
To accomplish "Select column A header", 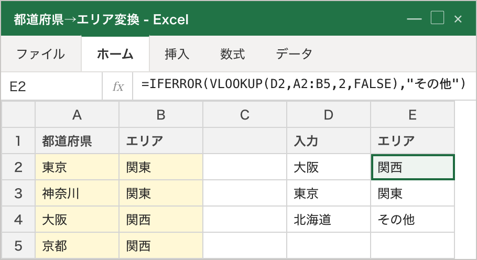I will (x=77, y=115).
